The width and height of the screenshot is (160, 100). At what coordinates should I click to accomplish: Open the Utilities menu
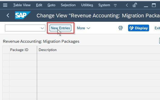87,5
